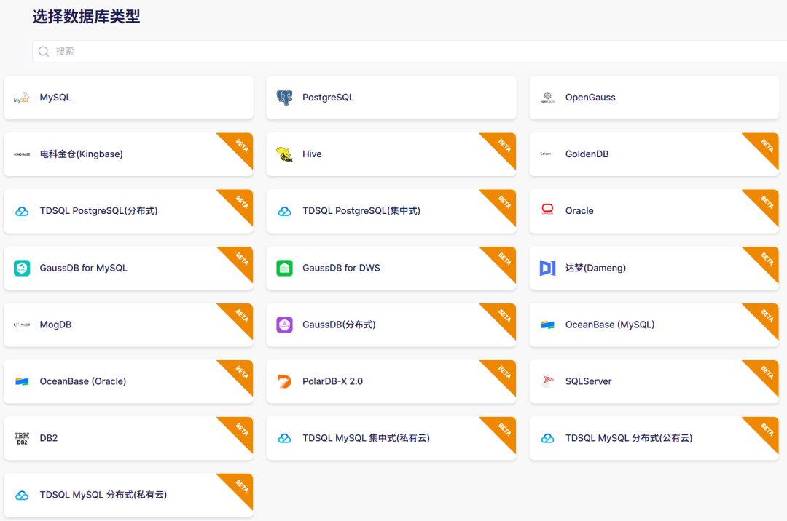The width and height of the screenshot is (787, 521).
Task: Click the Kingbase logo icon
Action: 22,154
